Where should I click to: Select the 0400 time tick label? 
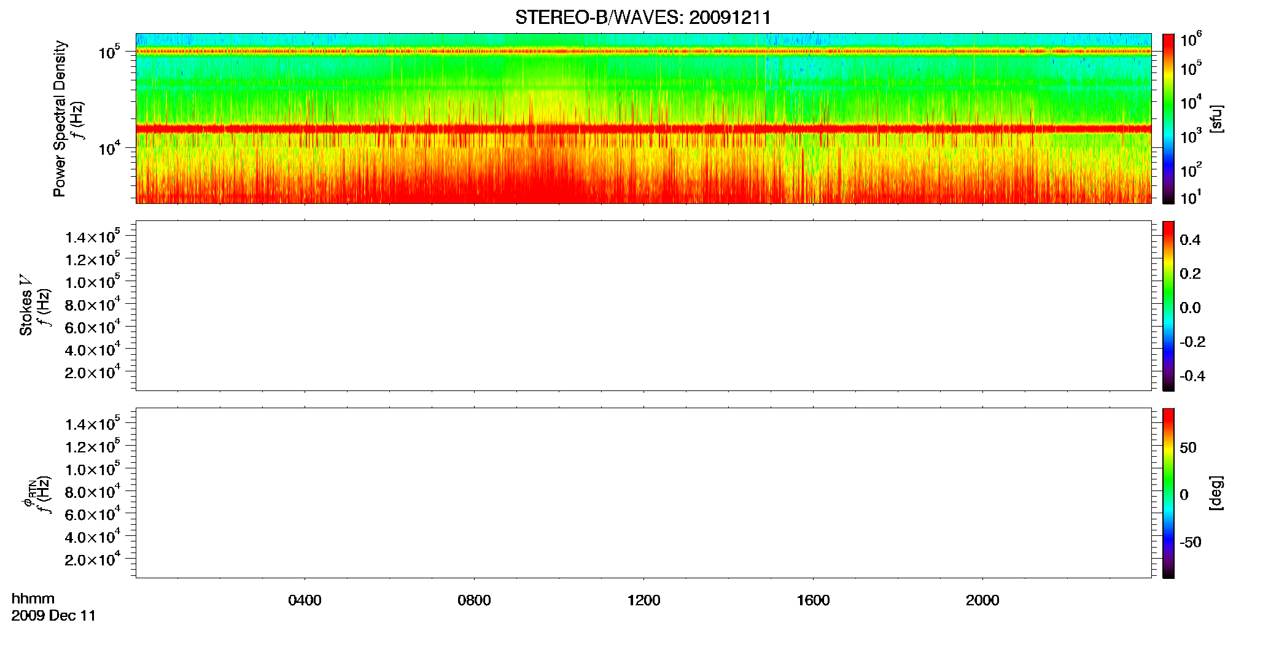tap(305, 600)
